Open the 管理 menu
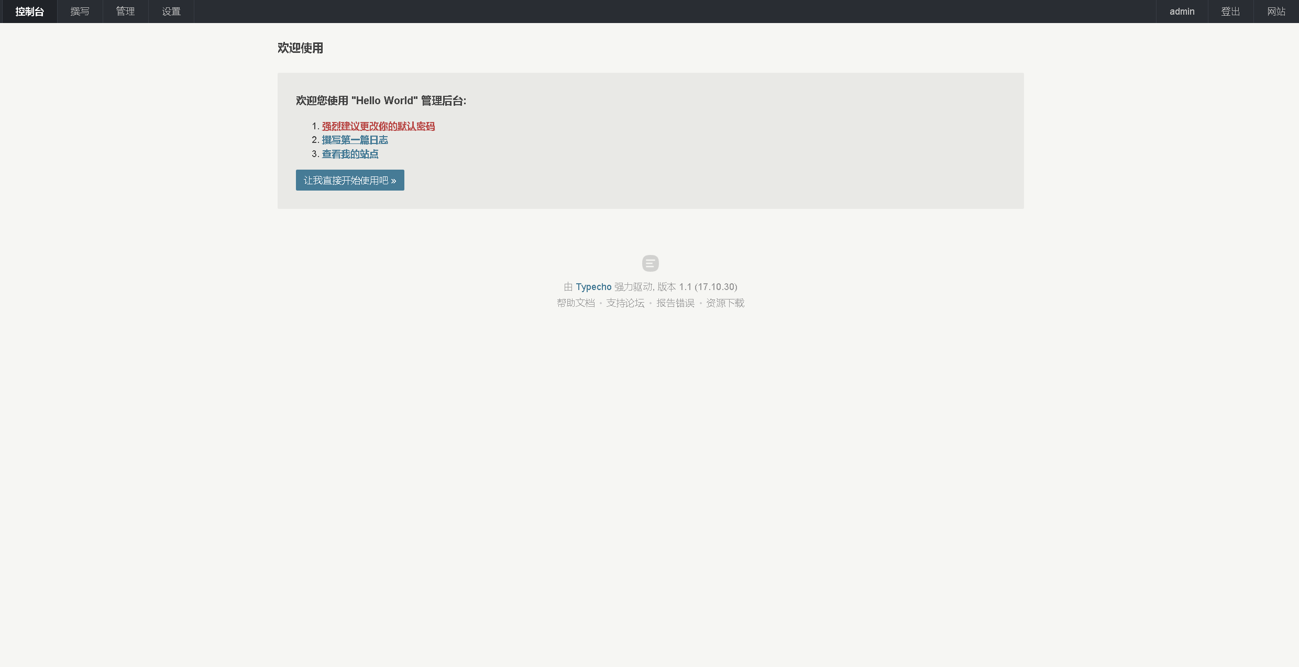 coord(125,12)
